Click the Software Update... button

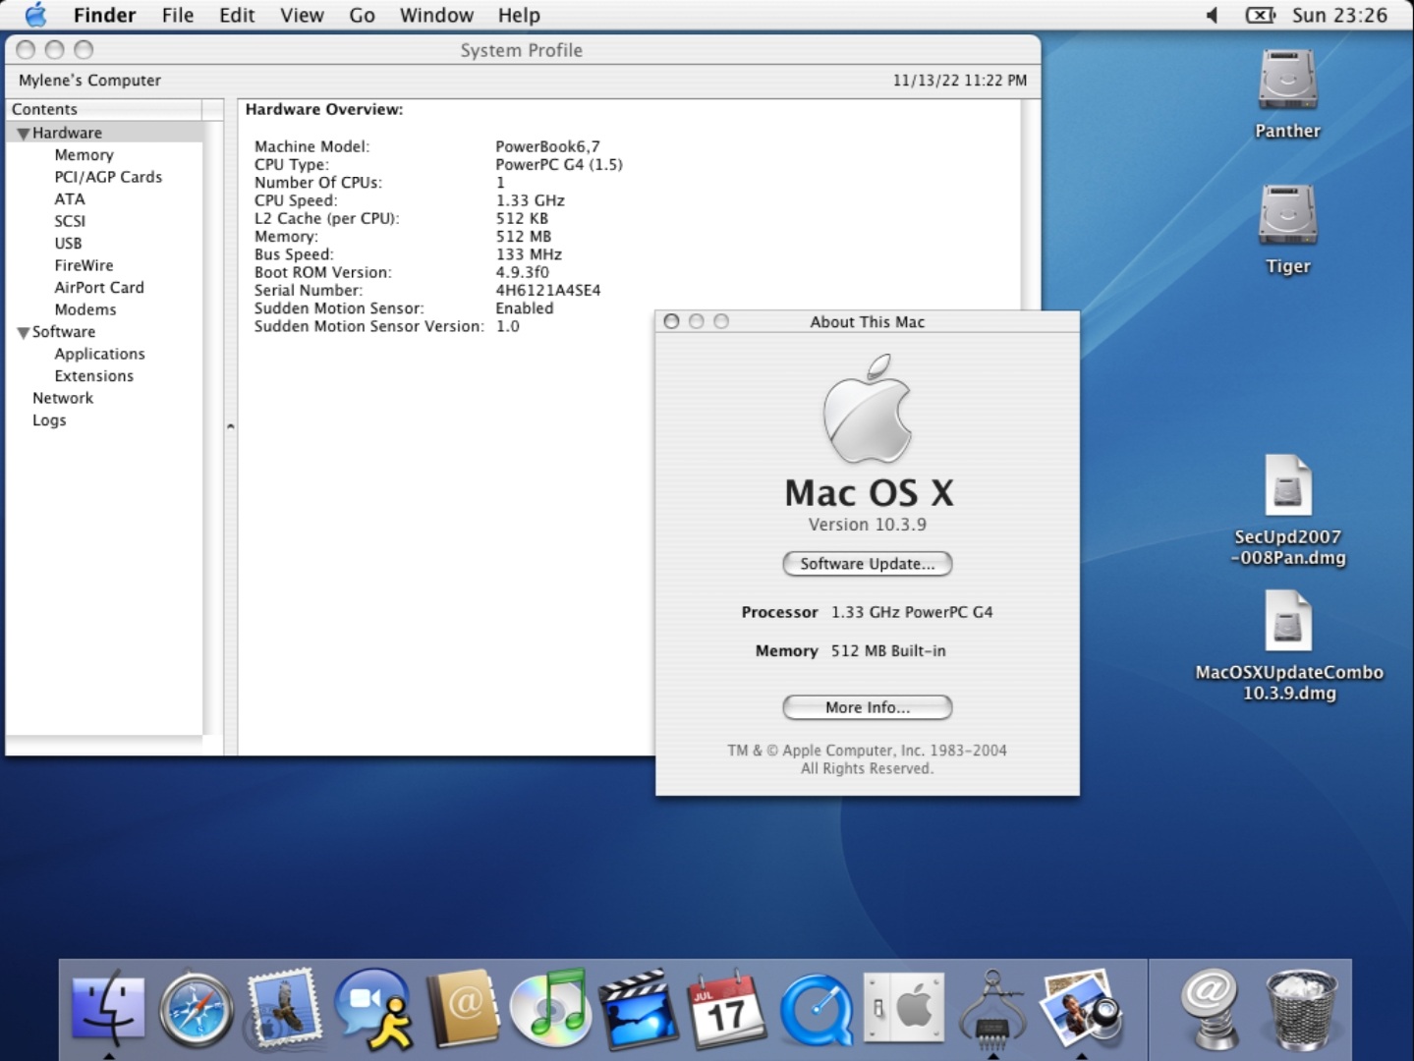pos(867,564)
